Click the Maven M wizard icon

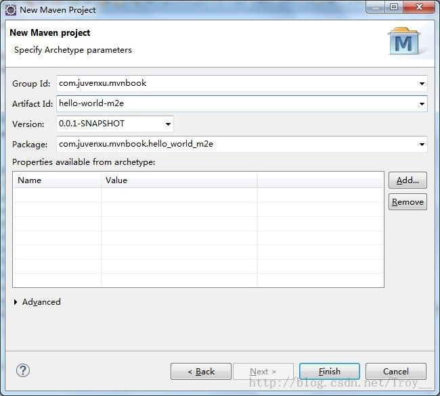point(404,41)
